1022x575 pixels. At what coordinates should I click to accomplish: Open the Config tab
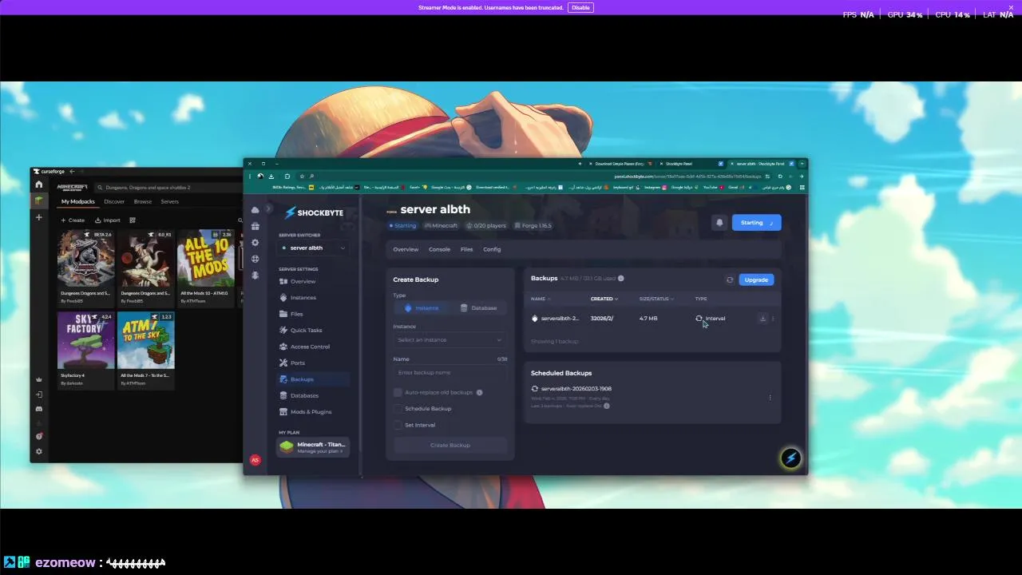(x=492, y=250)
